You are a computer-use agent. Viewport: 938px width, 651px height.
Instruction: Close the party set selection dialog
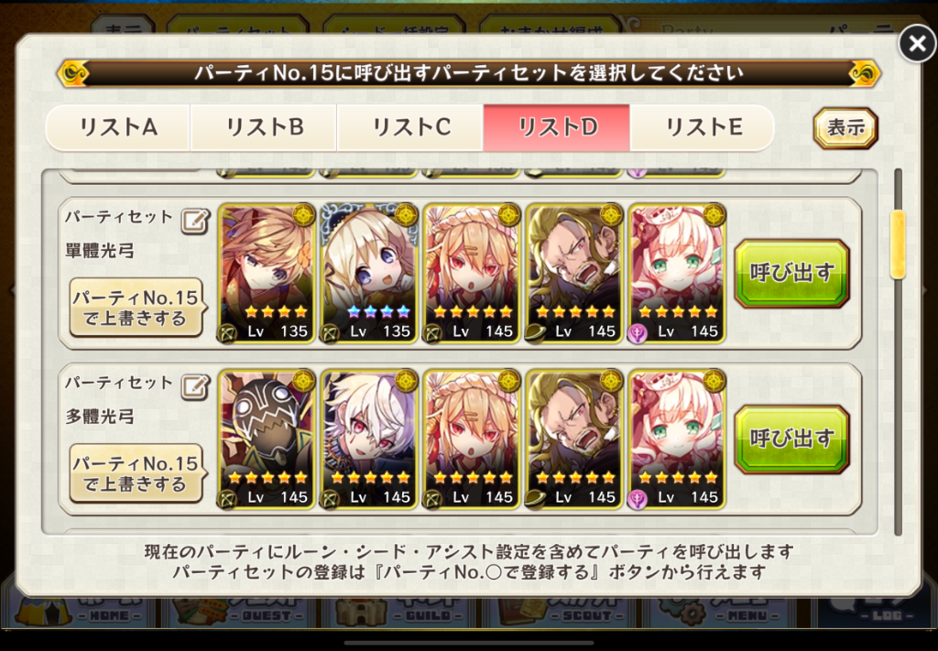(x=917, y=43)
